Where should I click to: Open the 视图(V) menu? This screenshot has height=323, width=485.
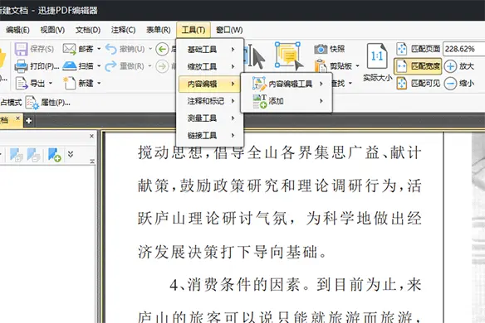[52, 30]
